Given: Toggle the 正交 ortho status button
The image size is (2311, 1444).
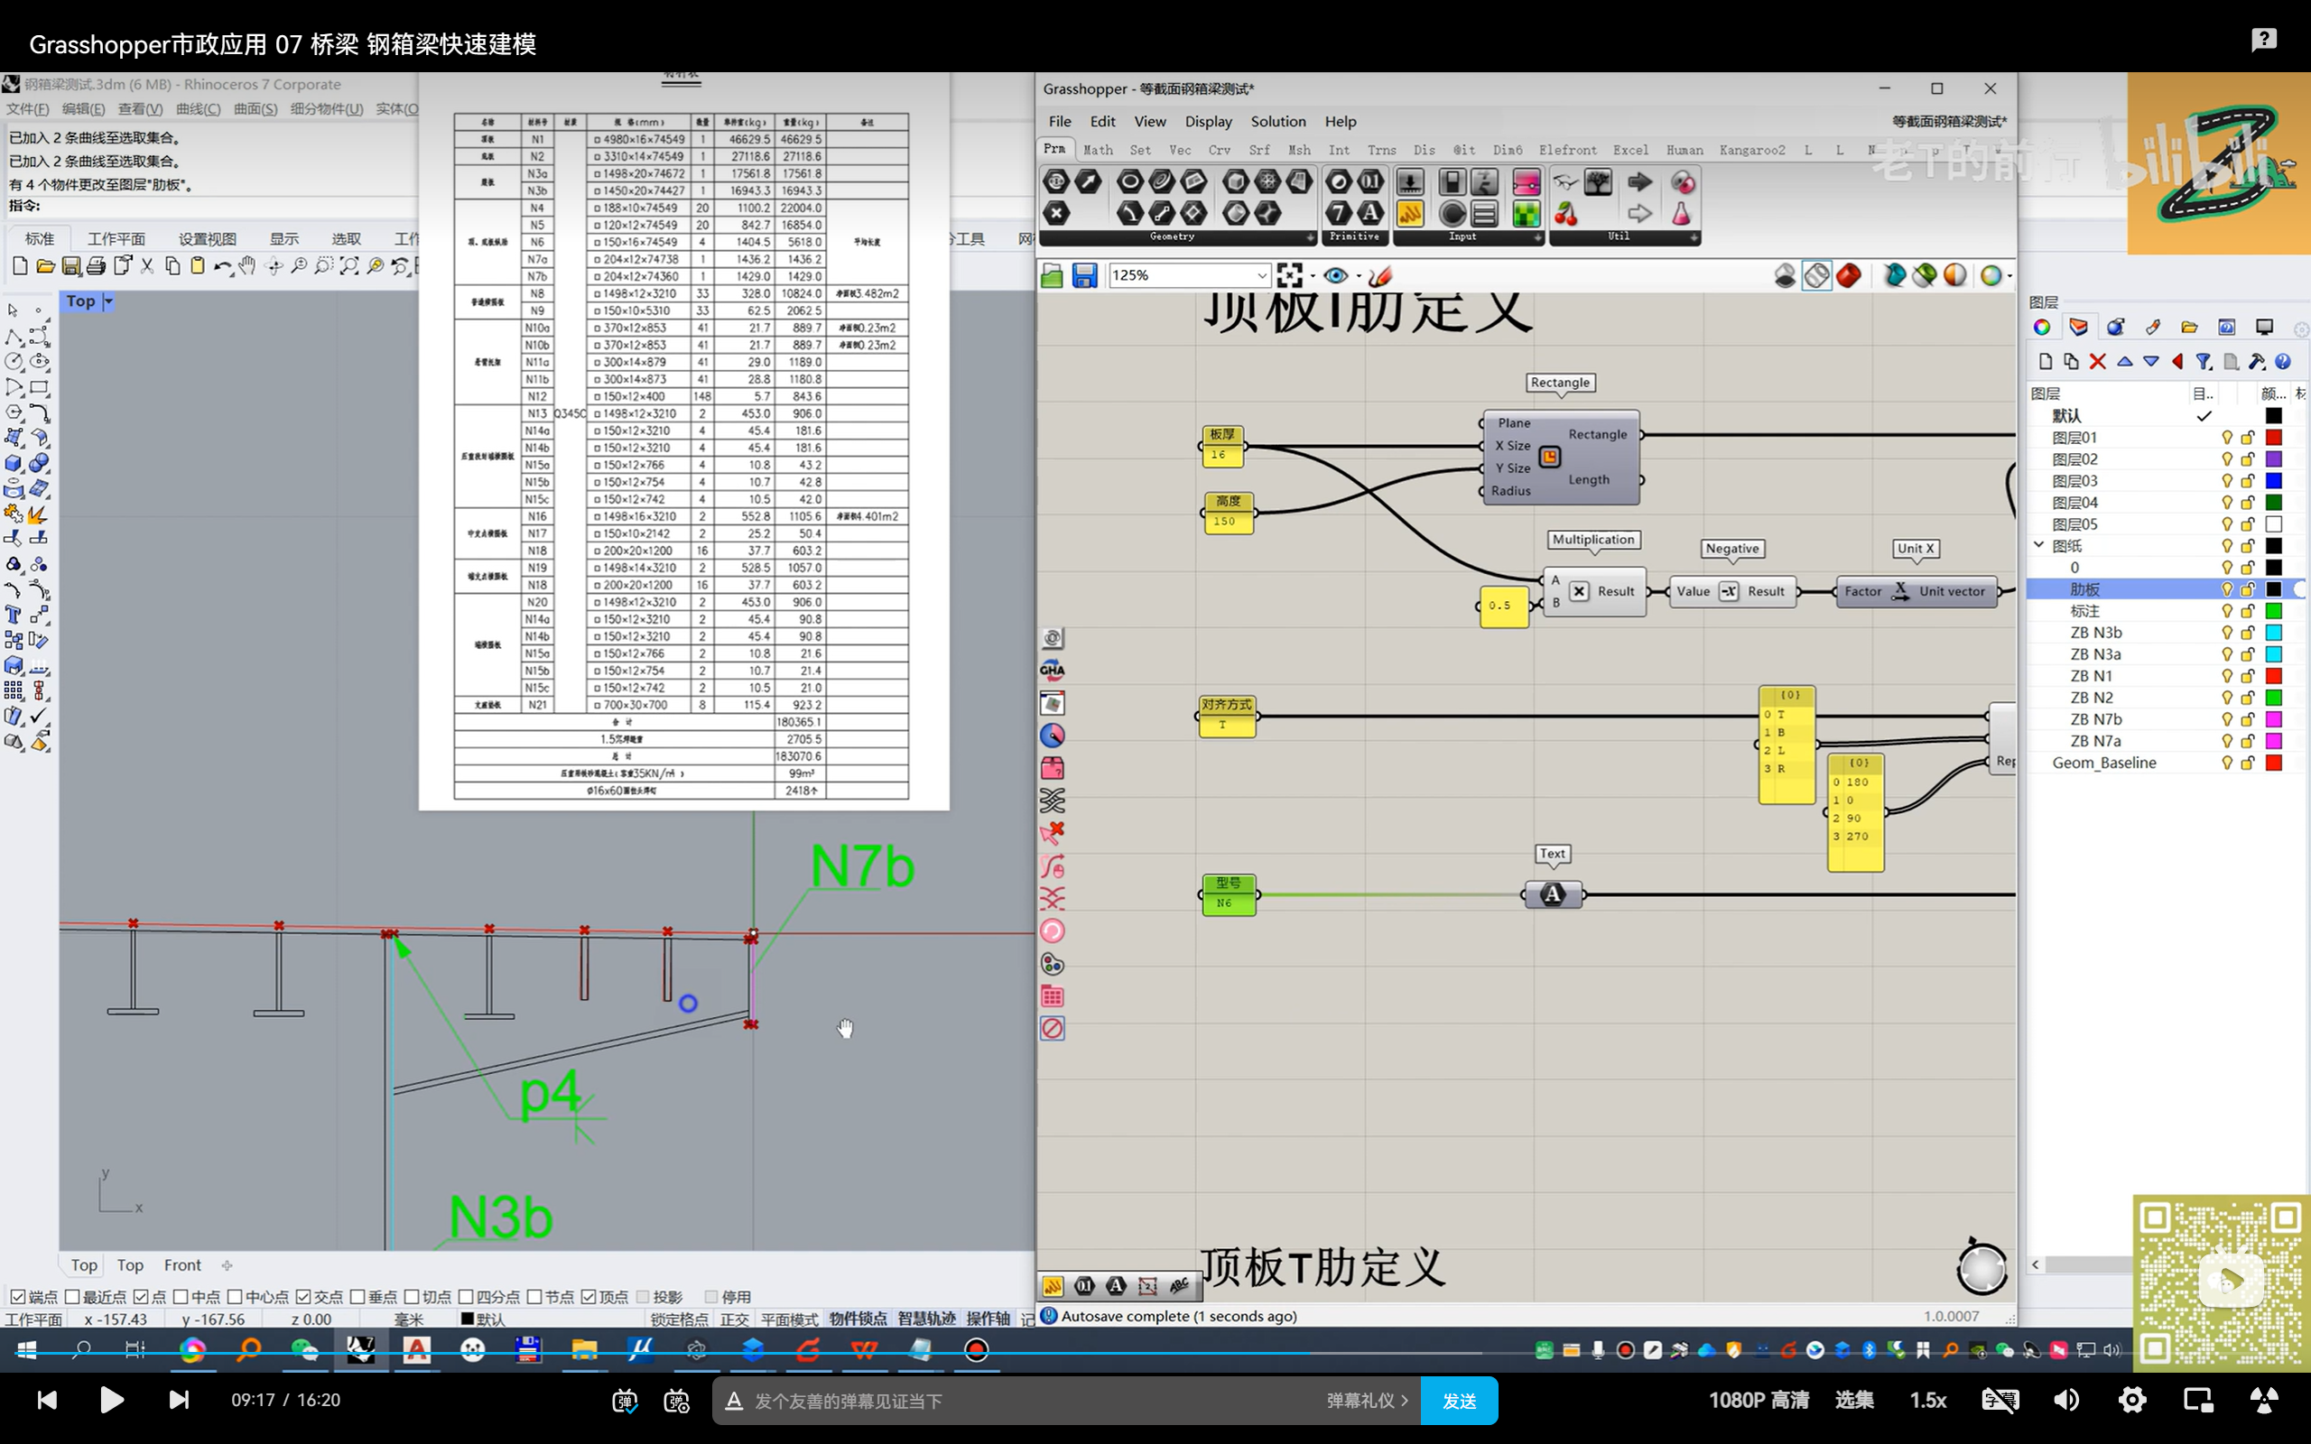Looking at the screenshot, I should pos(733,1319).
